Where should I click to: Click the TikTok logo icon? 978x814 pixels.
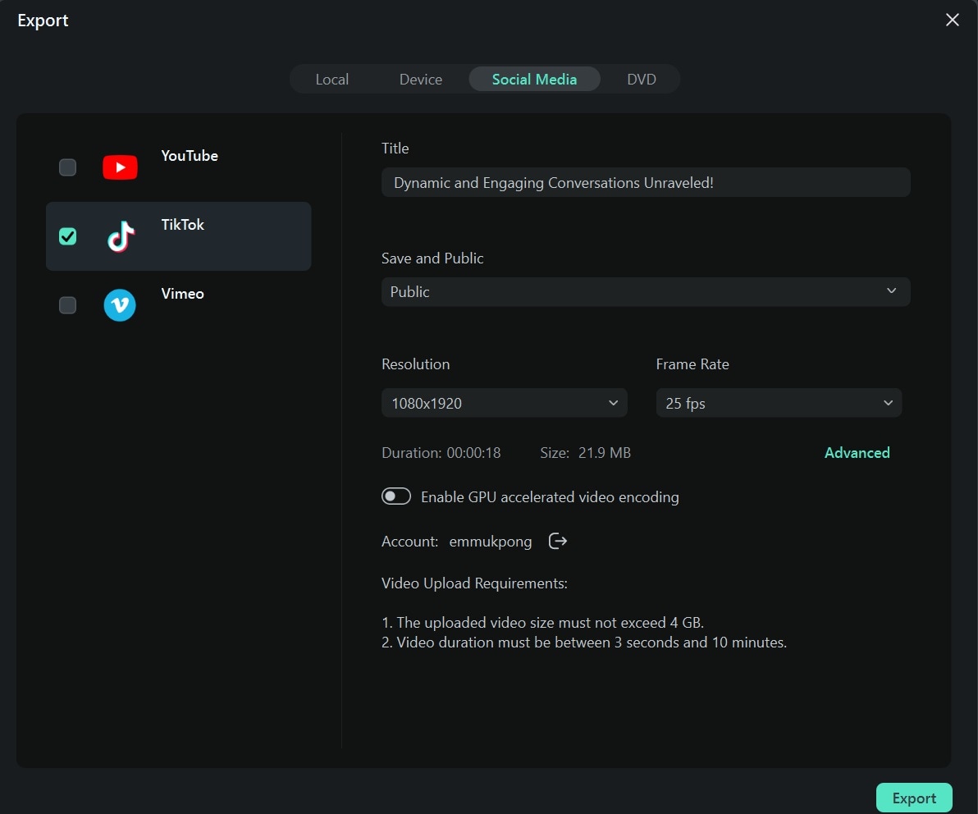(x=121, y=236)
